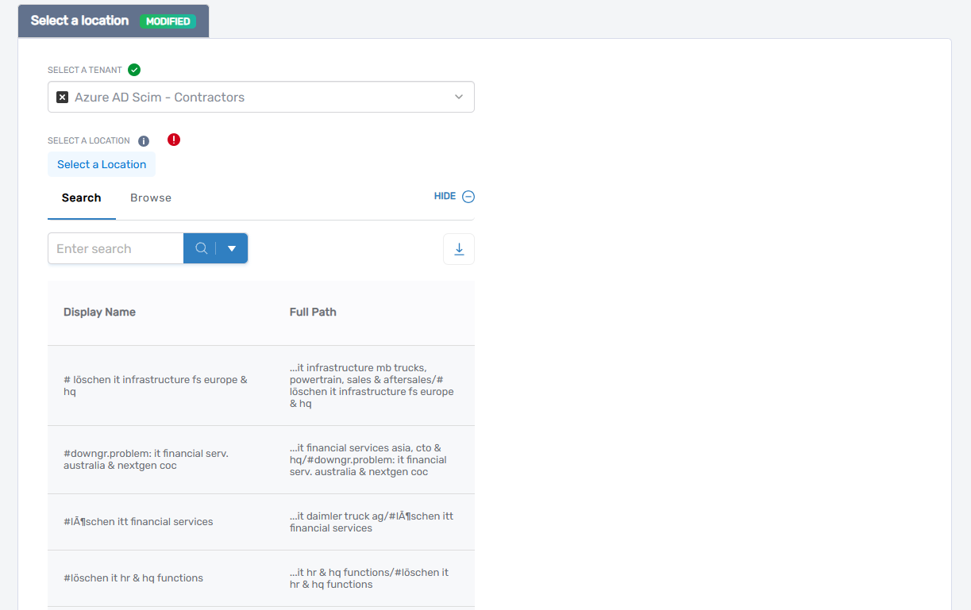Switch to the Browse tab
The height and width of the screenshot is (610, 971).
tap(151, 198)
